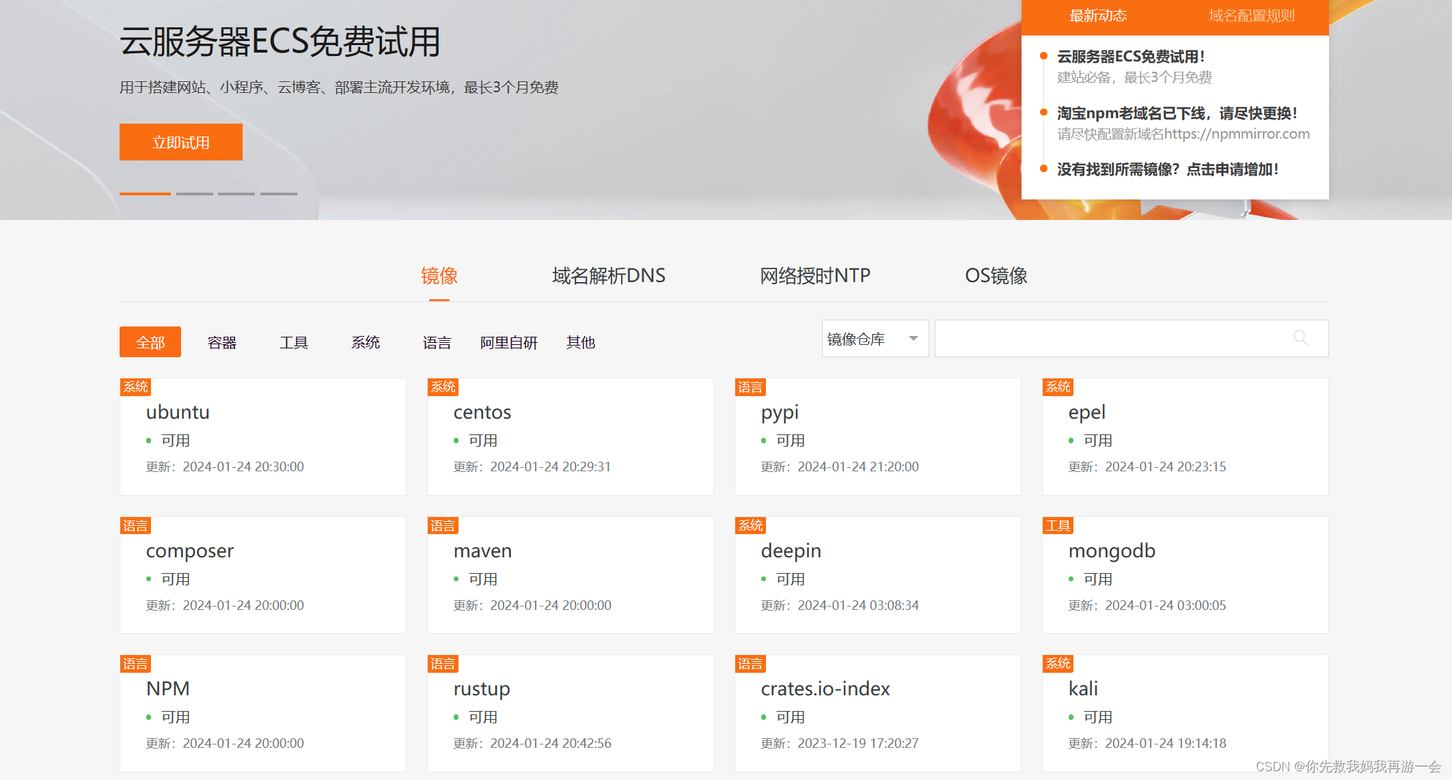Filter mirrors by 工具 category
Screen dimensions: 1452x780
[294, 342]
